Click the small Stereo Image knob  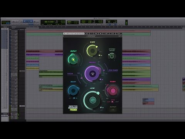pyautogui.click(x=112, y=56)
